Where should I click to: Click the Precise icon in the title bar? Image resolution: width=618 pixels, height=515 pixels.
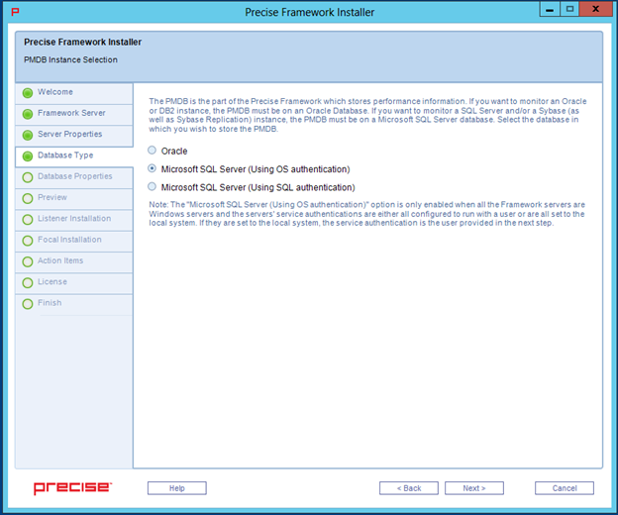(x=15, y=12)
